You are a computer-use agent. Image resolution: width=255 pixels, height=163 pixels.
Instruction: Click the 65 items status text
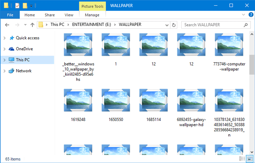point(13,159)
